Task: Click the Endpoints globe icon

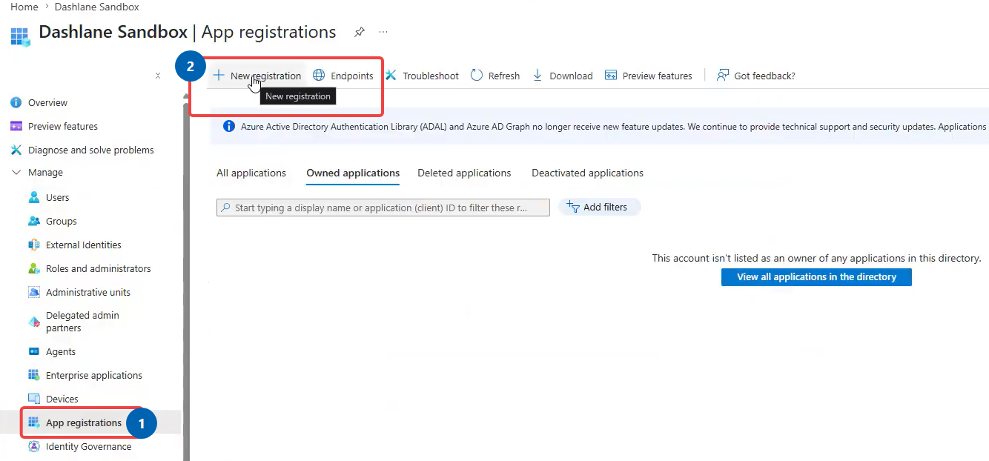Action: pyautogui.click(x=319, y=76)
